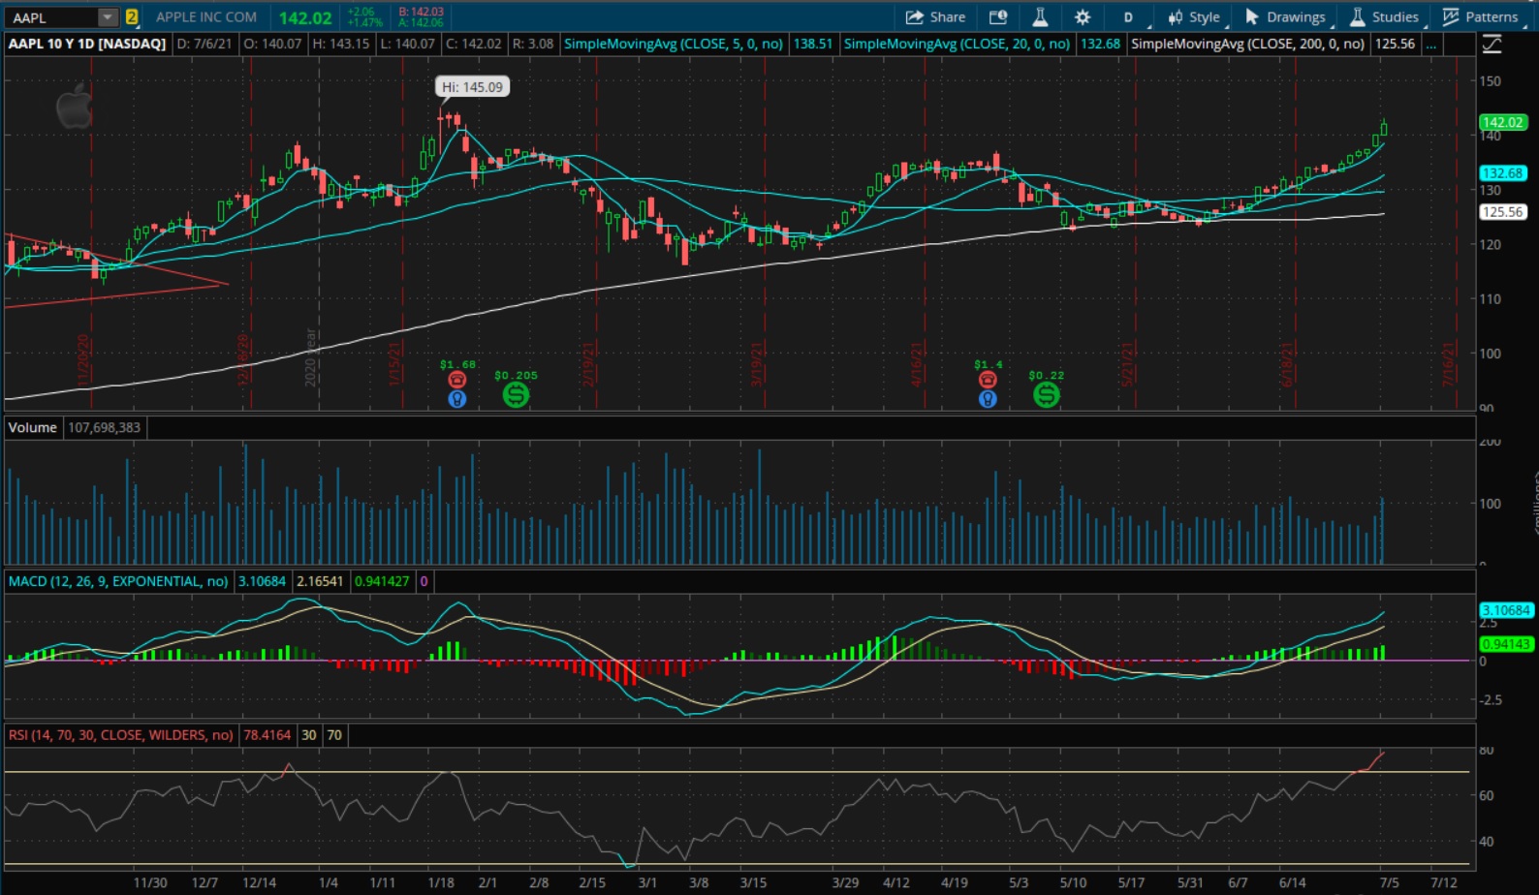The height and width of the screenshot is (895, 1539).
Task: Click the MACD histogram value 0.941427
Action: 382,581
